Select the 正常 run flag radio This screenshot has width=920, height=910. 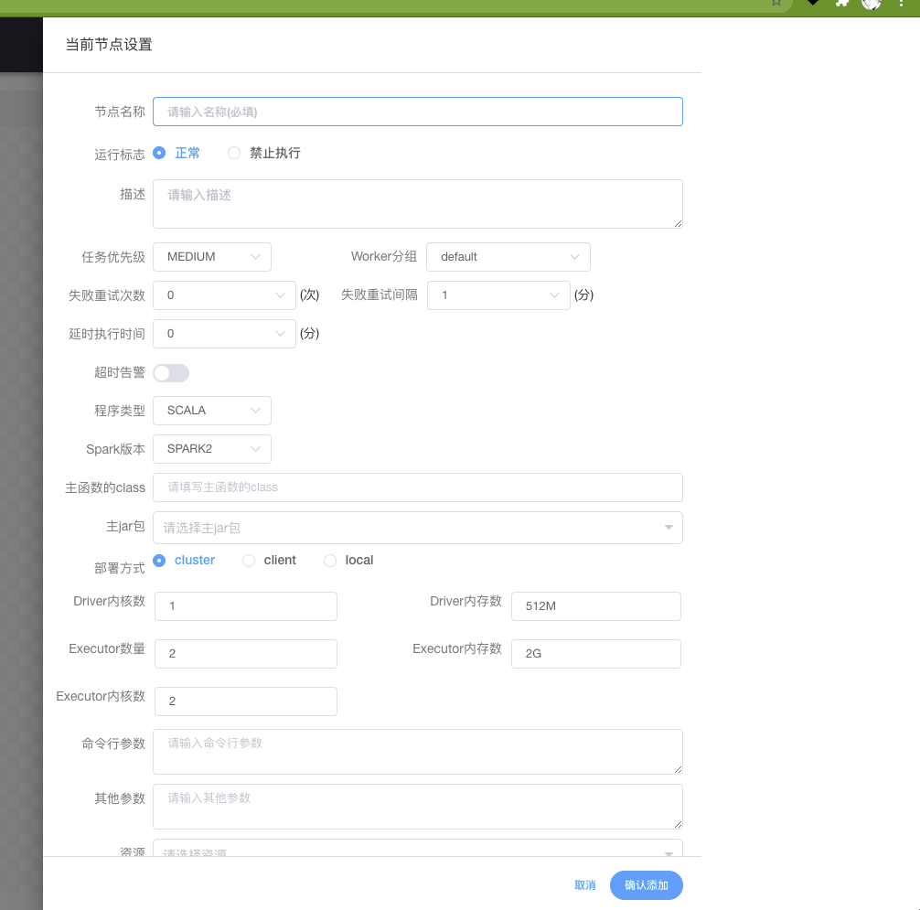tap(159, 153)
